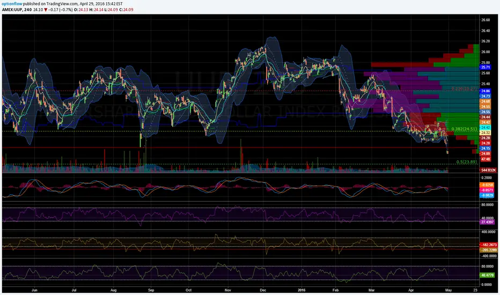Click the May label on time axis

coord(448,290)
